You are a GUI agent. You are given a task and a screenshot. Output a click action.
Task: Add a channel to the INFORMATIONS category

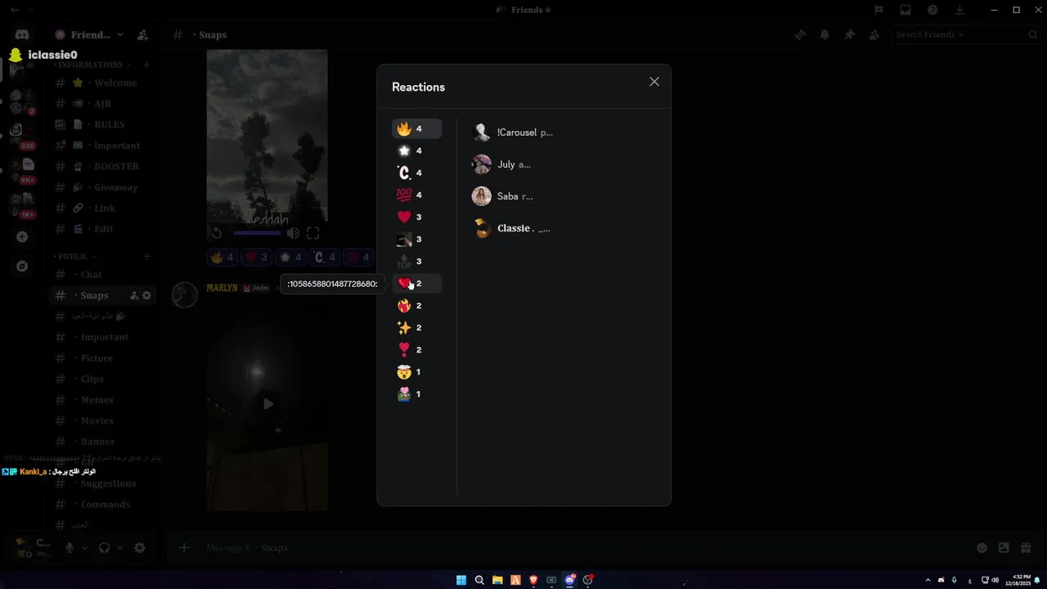(146, 65)
